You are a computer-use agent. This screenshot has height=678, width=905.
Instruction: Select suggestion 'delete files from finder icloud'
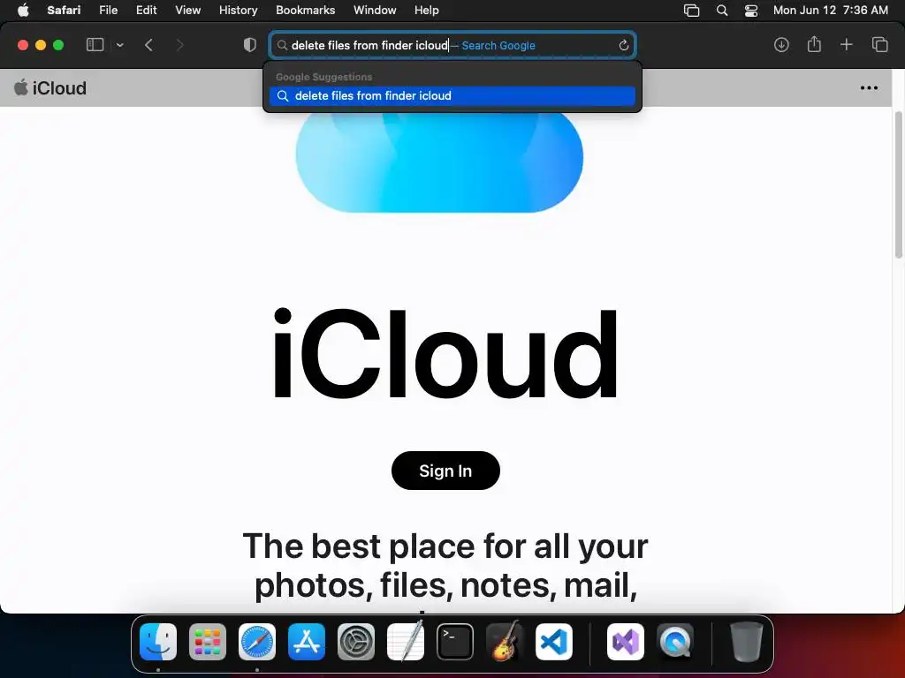pos(452,95)
